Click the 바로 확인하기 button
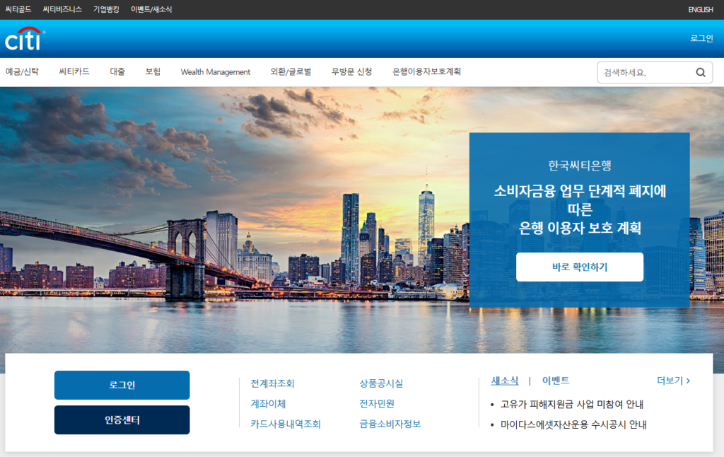The height and width of the screenshot is (457, 724). pos(580,267)
